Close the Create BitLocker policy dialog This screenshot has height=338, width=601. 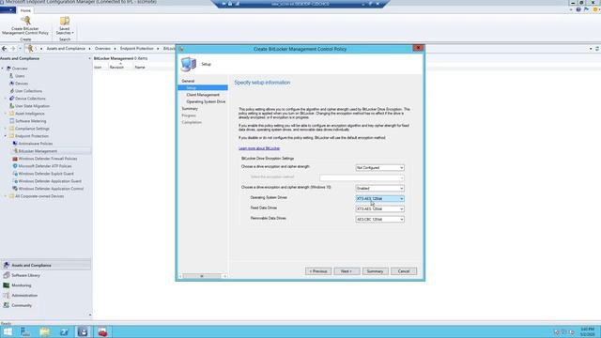tap(418, 48)
